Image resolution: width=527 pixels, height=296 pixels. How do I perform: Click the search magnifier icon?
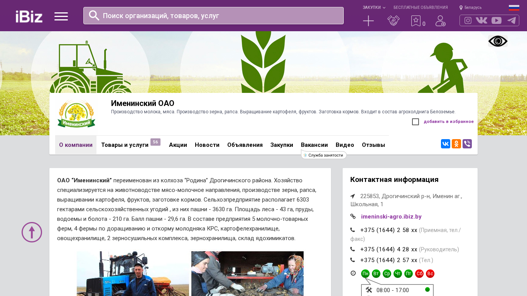94,15
